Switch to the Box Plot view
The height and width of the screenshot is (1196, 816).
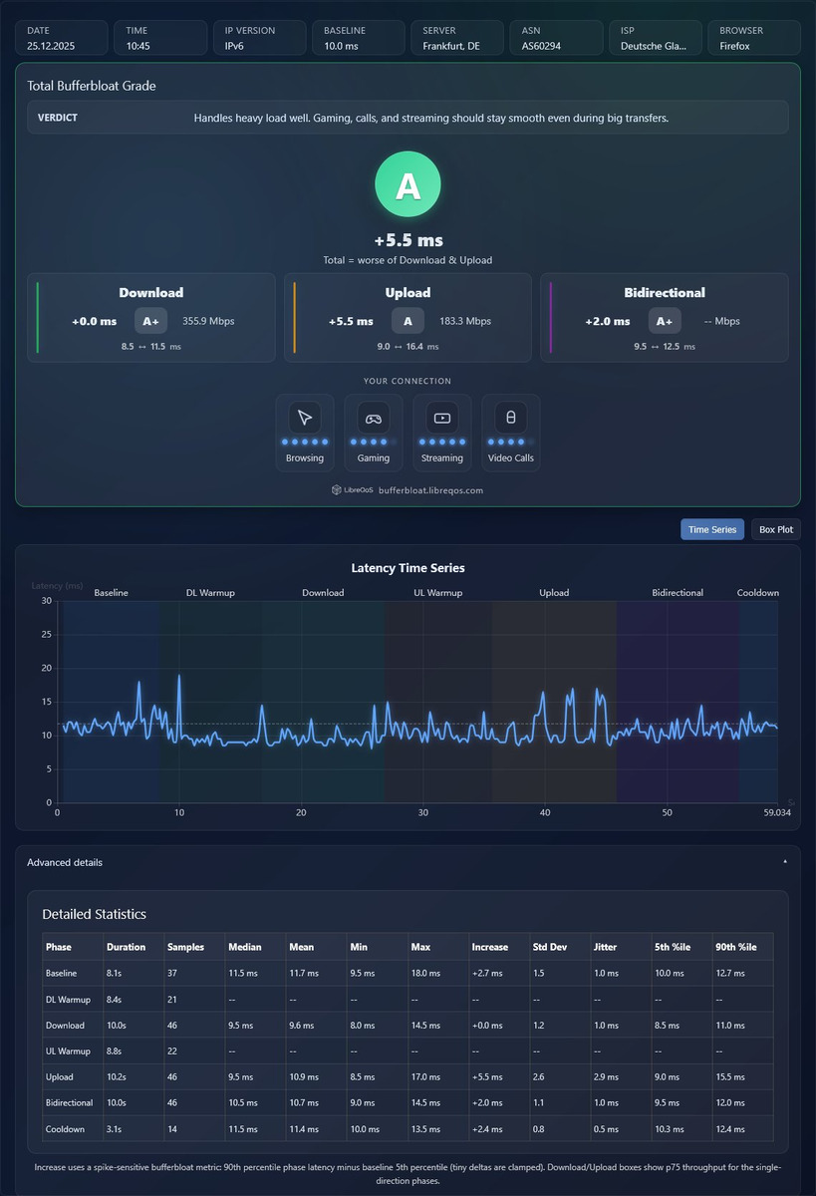coord(776,529)
